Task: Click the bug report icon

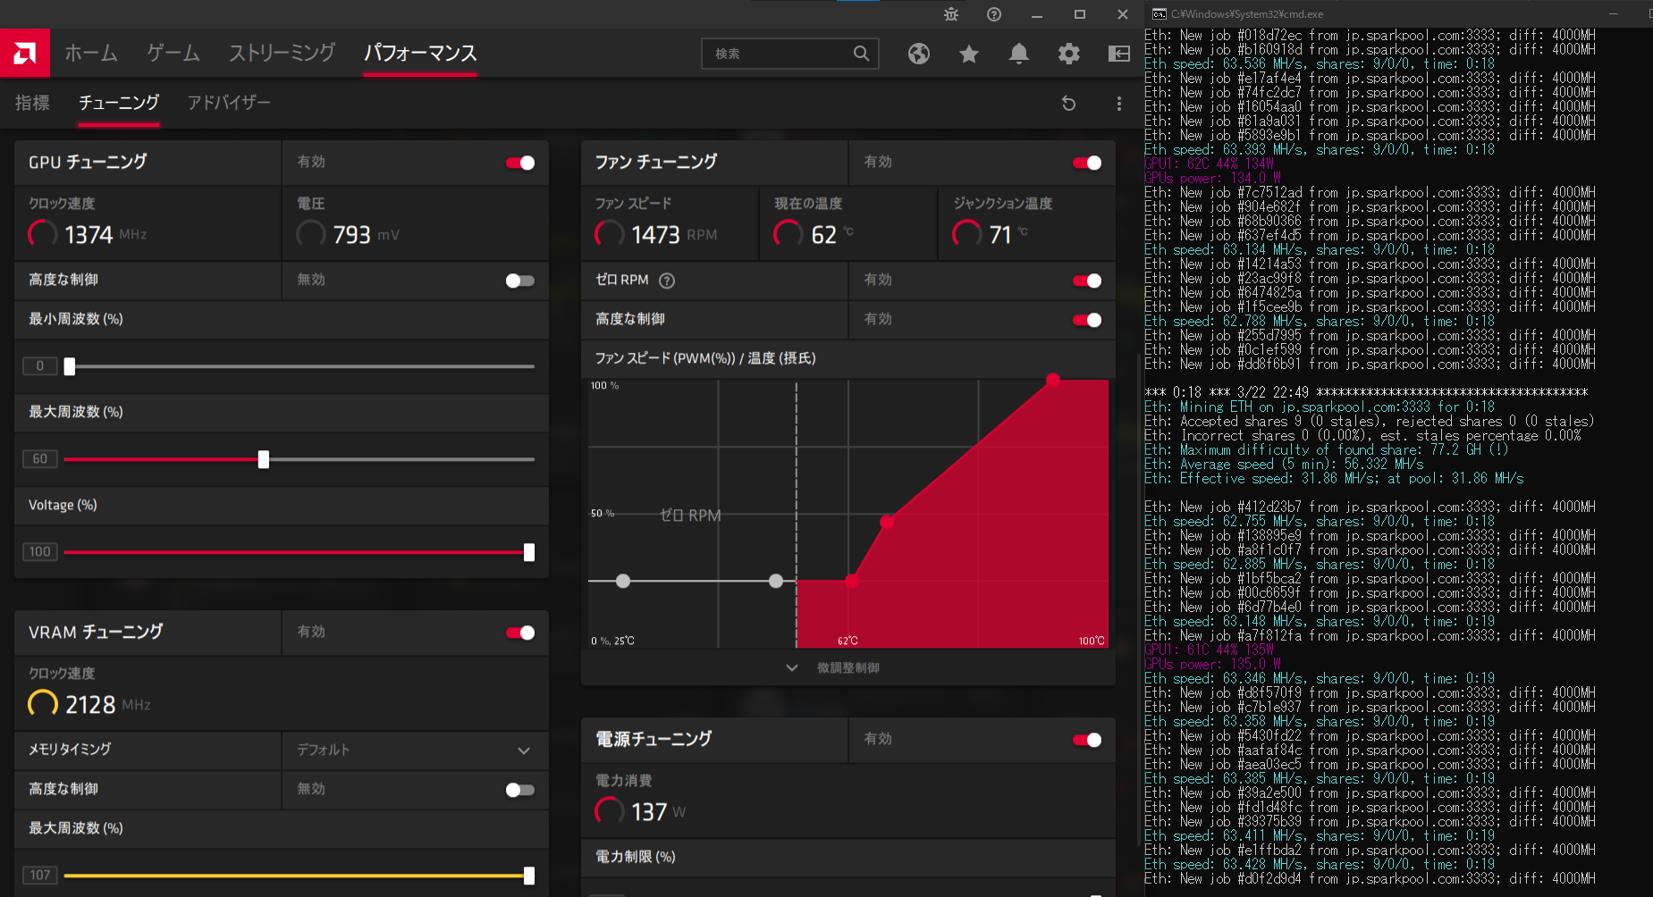Action: 951,14
